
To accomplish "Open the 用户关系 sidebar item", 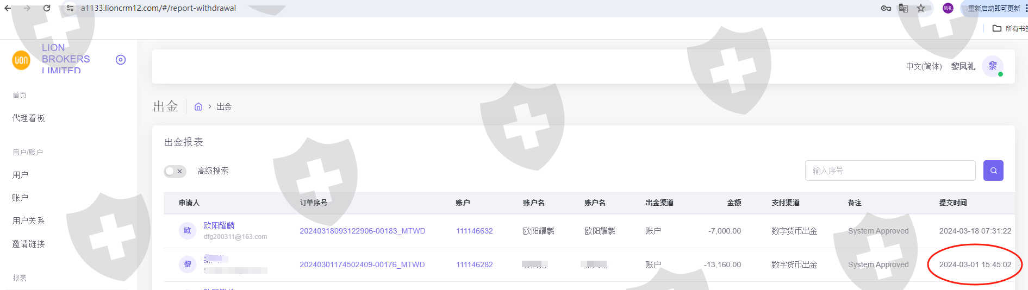I will 29,220.
